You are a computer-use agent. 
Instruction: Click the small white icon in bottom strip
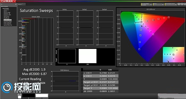pos(19,97)
